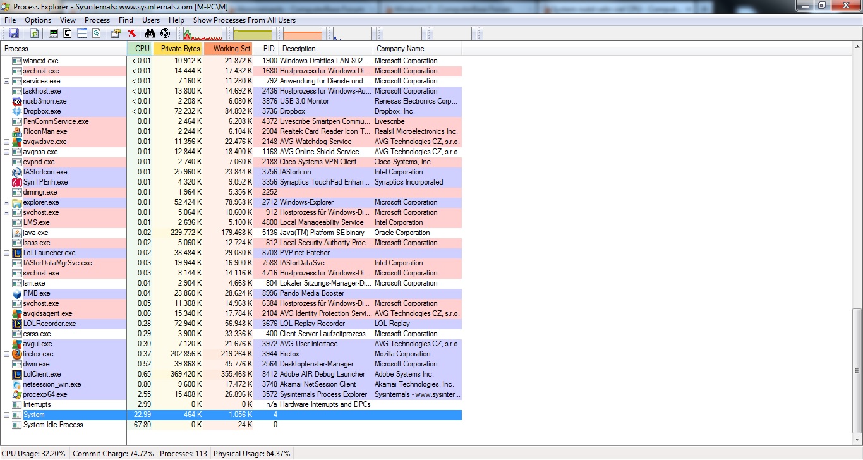Sort by the PID column header
Screen dimensions: 863x460
[x=266, y=49]
